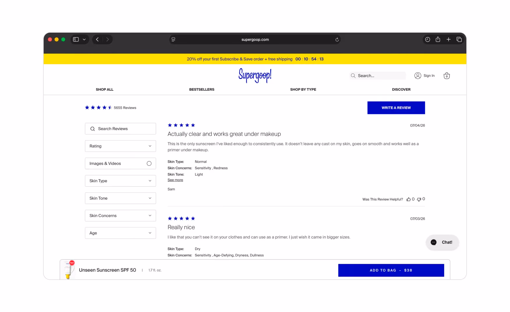Click the review date 07/03/26
The image size is (510, 312).
[417, 219]
